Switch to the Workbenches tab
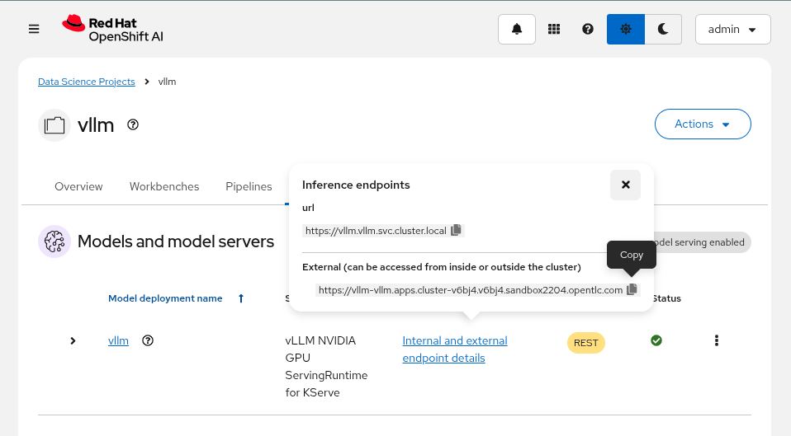The height and width of the screenshot is (436, 791). pyautogui.click(x=164, y=186)
